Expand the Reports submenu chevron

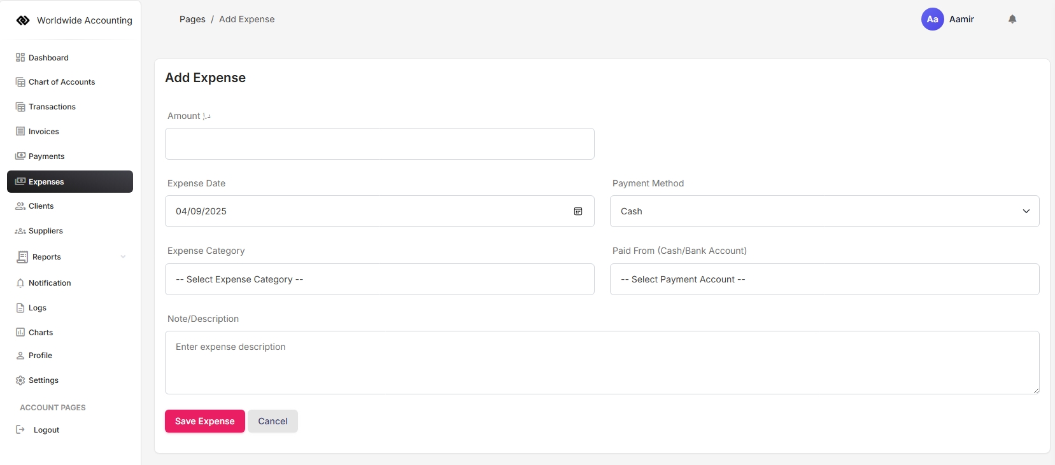pos(123,257)
